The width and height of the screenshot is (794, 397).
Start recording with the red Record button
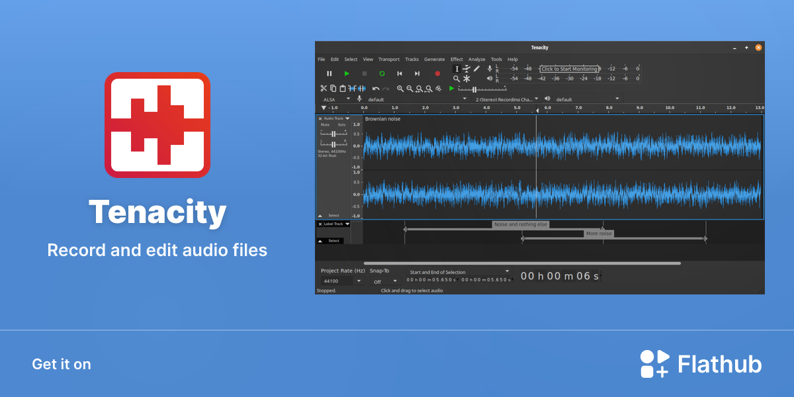click(x=437, y=73)
